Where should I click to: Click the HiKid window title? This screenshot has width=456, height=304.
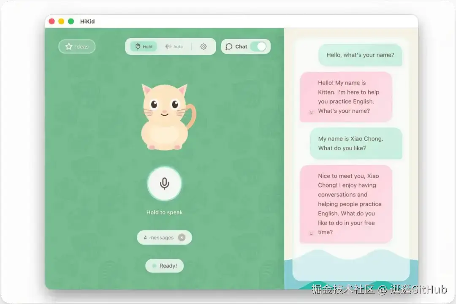pos(87,22)
